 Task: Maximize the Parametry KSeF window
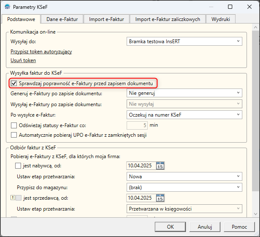pos(230,7)
